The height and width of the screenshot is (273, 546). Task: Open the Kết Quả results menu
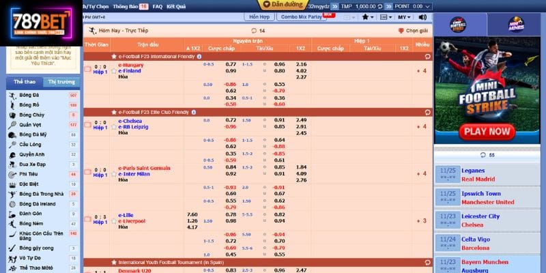(176, 6)
